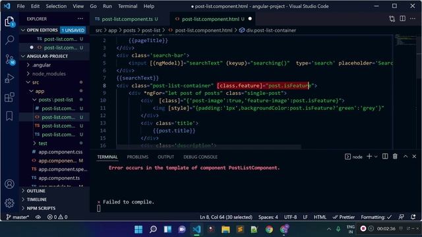
Task: Click the Ln 8, Col 64 status item
Action: pos(226,217)
